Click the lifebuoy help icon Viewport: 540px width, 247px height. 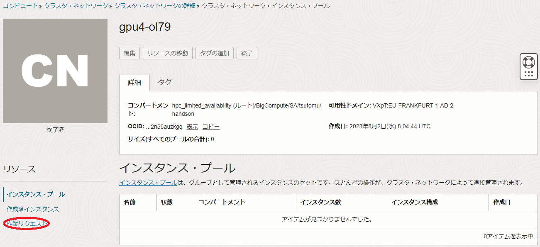[x=528, y=62]
